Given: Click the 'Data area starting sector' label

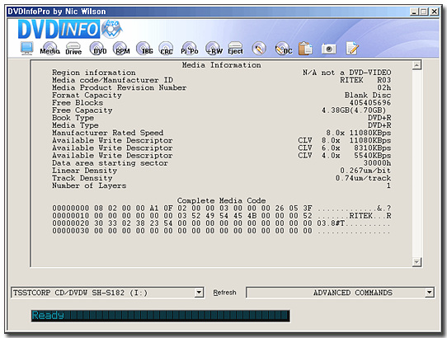Looking at the screenshot, I should [110, 163].
